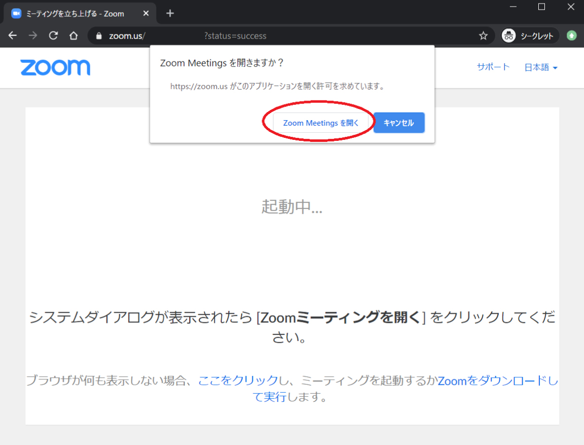584x445 pixels.
Task: Click the padlock site security icon
Action: click(99, 36)
